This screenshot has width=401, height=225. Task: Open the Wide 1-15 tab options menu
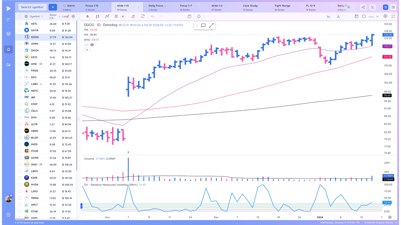(139, 7)
